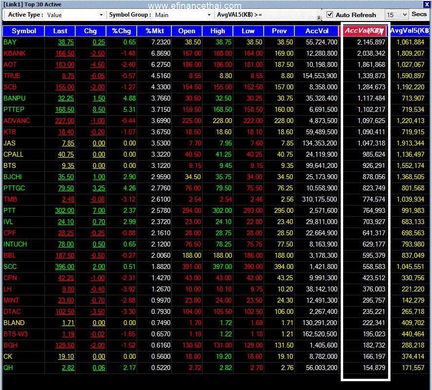Click PTTEP last price 168.50
432x390 pixels.
pyautogui.click(x=65, y=110)
